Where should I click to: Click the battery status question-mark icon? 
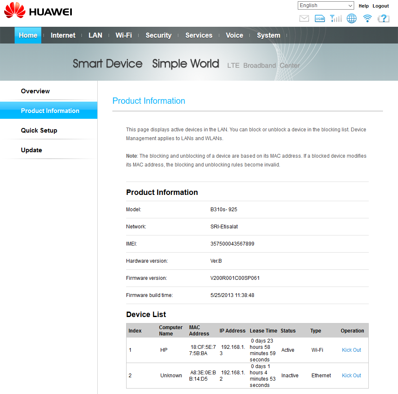(x=383, y=18)
